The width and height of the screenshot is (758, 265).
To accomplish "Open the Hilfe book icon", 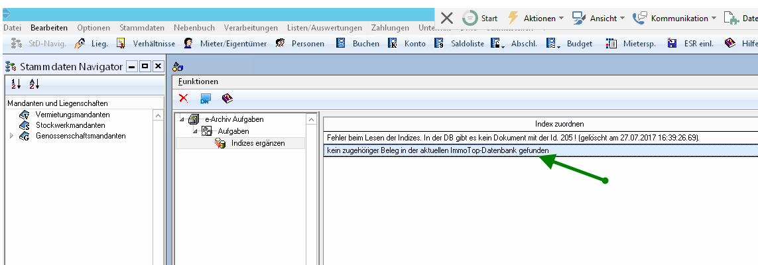I will [x=730, y=44].
